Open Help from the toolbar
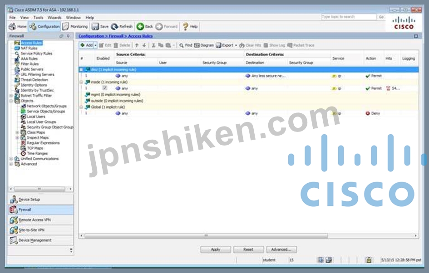Screen dimensions: 429x273 click(x=190, y=26)
